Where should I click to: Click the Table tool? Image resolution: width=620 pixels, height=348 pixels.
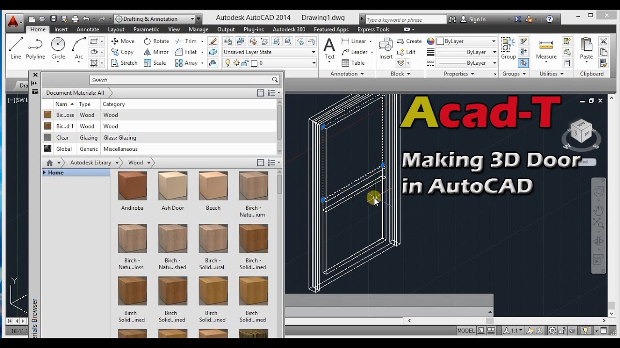point(353,63)
